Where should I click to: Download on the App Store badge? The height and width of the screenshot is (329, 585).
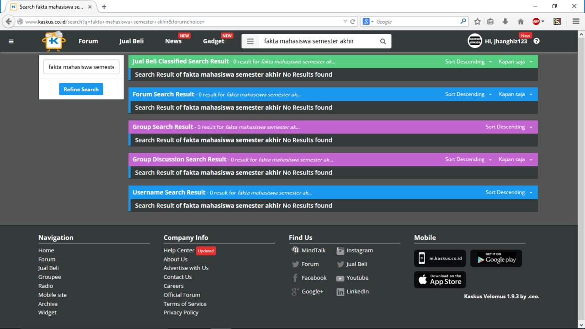point(440,280)
